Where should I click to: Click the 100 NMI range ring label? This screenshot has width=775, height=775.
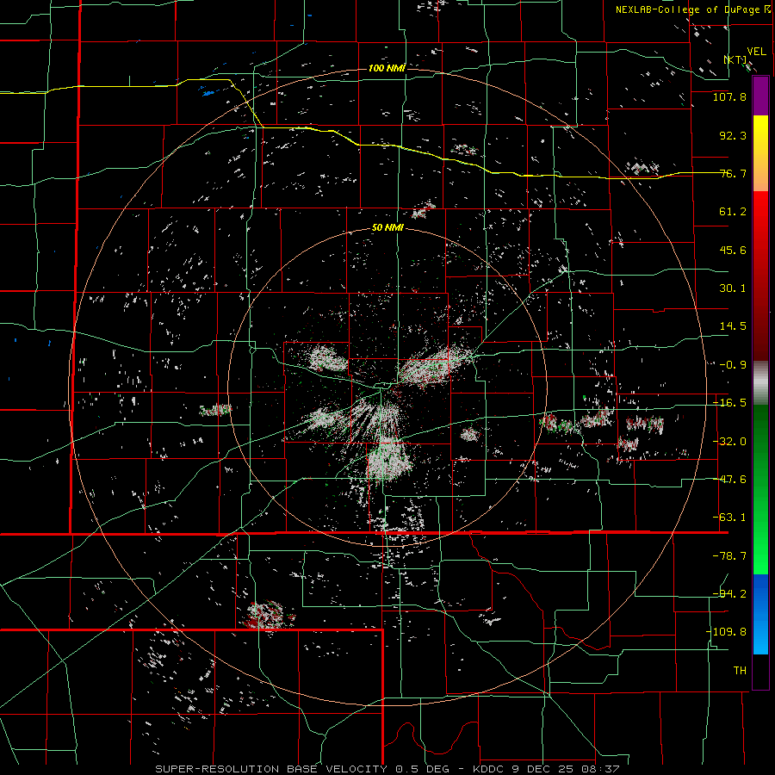click(x=387, y=68)
